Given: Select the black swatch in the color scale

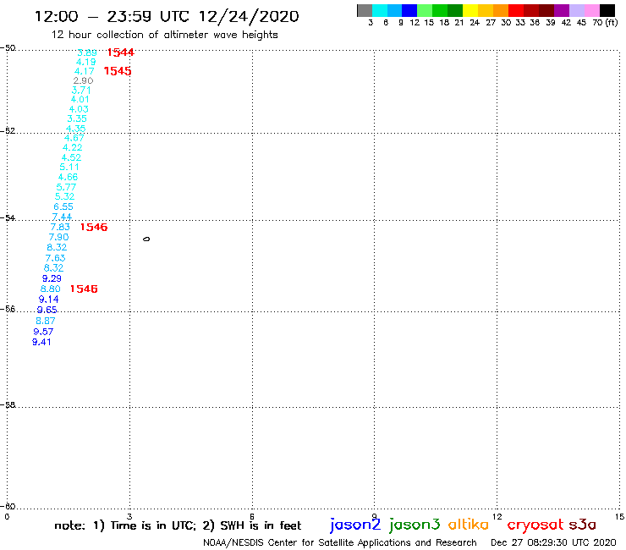Looking at the screenshot, I should [607, 10].
